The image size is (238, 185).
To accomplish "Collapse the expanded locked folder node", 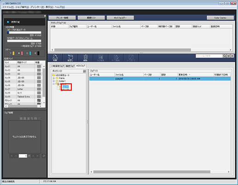I will pos(54,84).
